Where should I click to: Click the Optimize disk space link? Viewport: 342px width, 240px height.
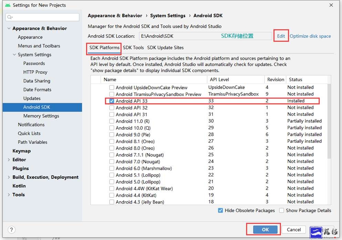310,36
